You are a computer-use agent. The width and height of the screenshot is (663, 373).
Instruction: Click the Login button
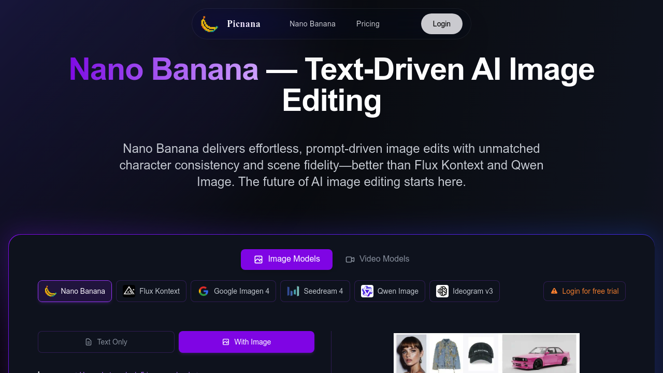pos(441,24)
